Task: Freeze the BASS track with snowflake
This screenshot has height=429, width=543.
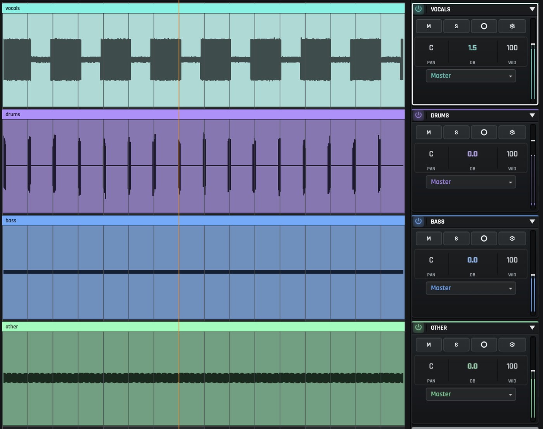Action: coord(512,239)
